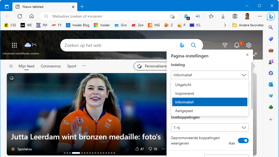Image resolution: width=279 pixels, height=157 pixels.
Task: Switch to the Sport feed tab
Action: point(72,66)
